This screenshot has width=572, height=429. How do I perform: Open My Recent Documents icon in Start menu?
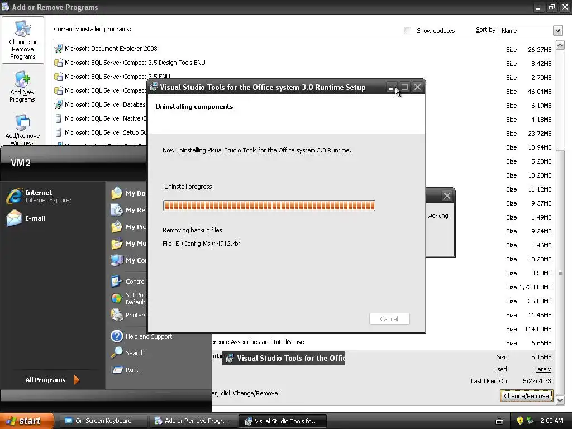pos(117,210)
